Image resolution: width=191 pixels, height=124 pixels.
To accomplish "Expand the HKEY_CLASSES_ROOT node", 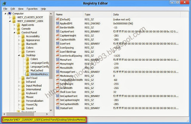I will point(10,17).
